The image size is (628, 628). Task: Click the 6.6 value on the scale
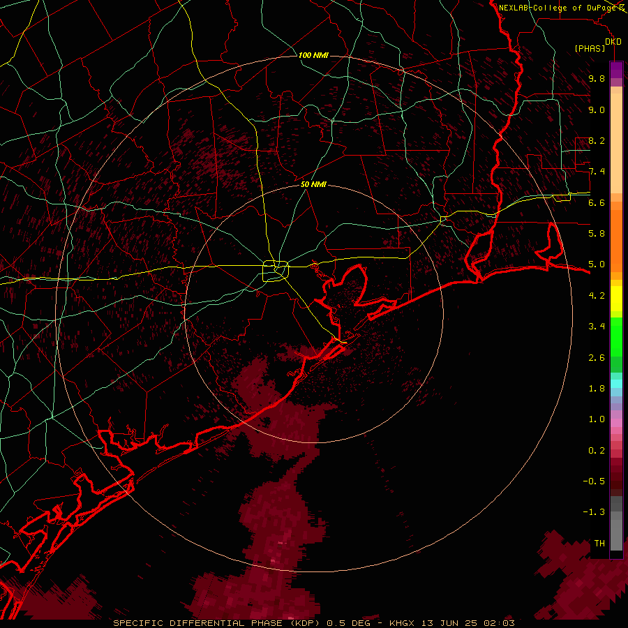click(597, 202)
